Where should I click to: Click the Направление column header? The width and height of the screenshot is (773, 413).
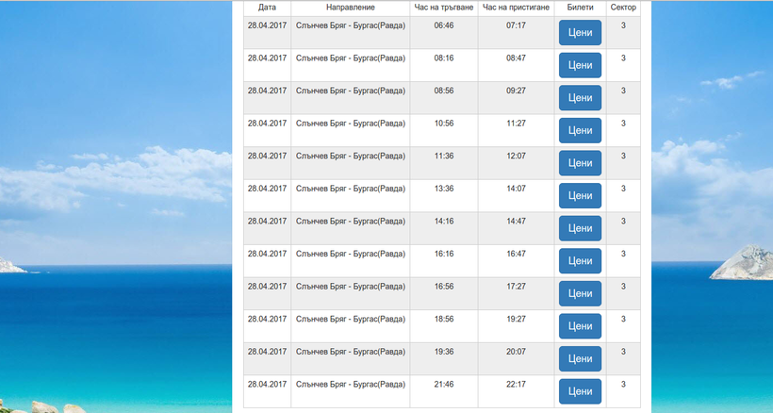[x=350, y=8]
